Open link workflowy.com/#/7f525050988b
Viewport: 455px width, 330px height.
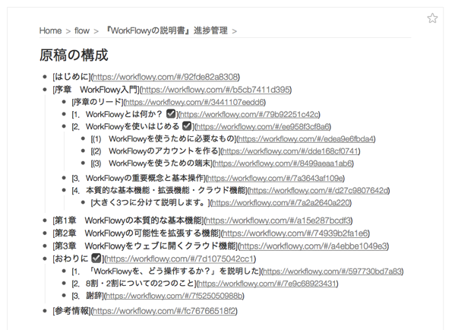(x=174, y=296)
